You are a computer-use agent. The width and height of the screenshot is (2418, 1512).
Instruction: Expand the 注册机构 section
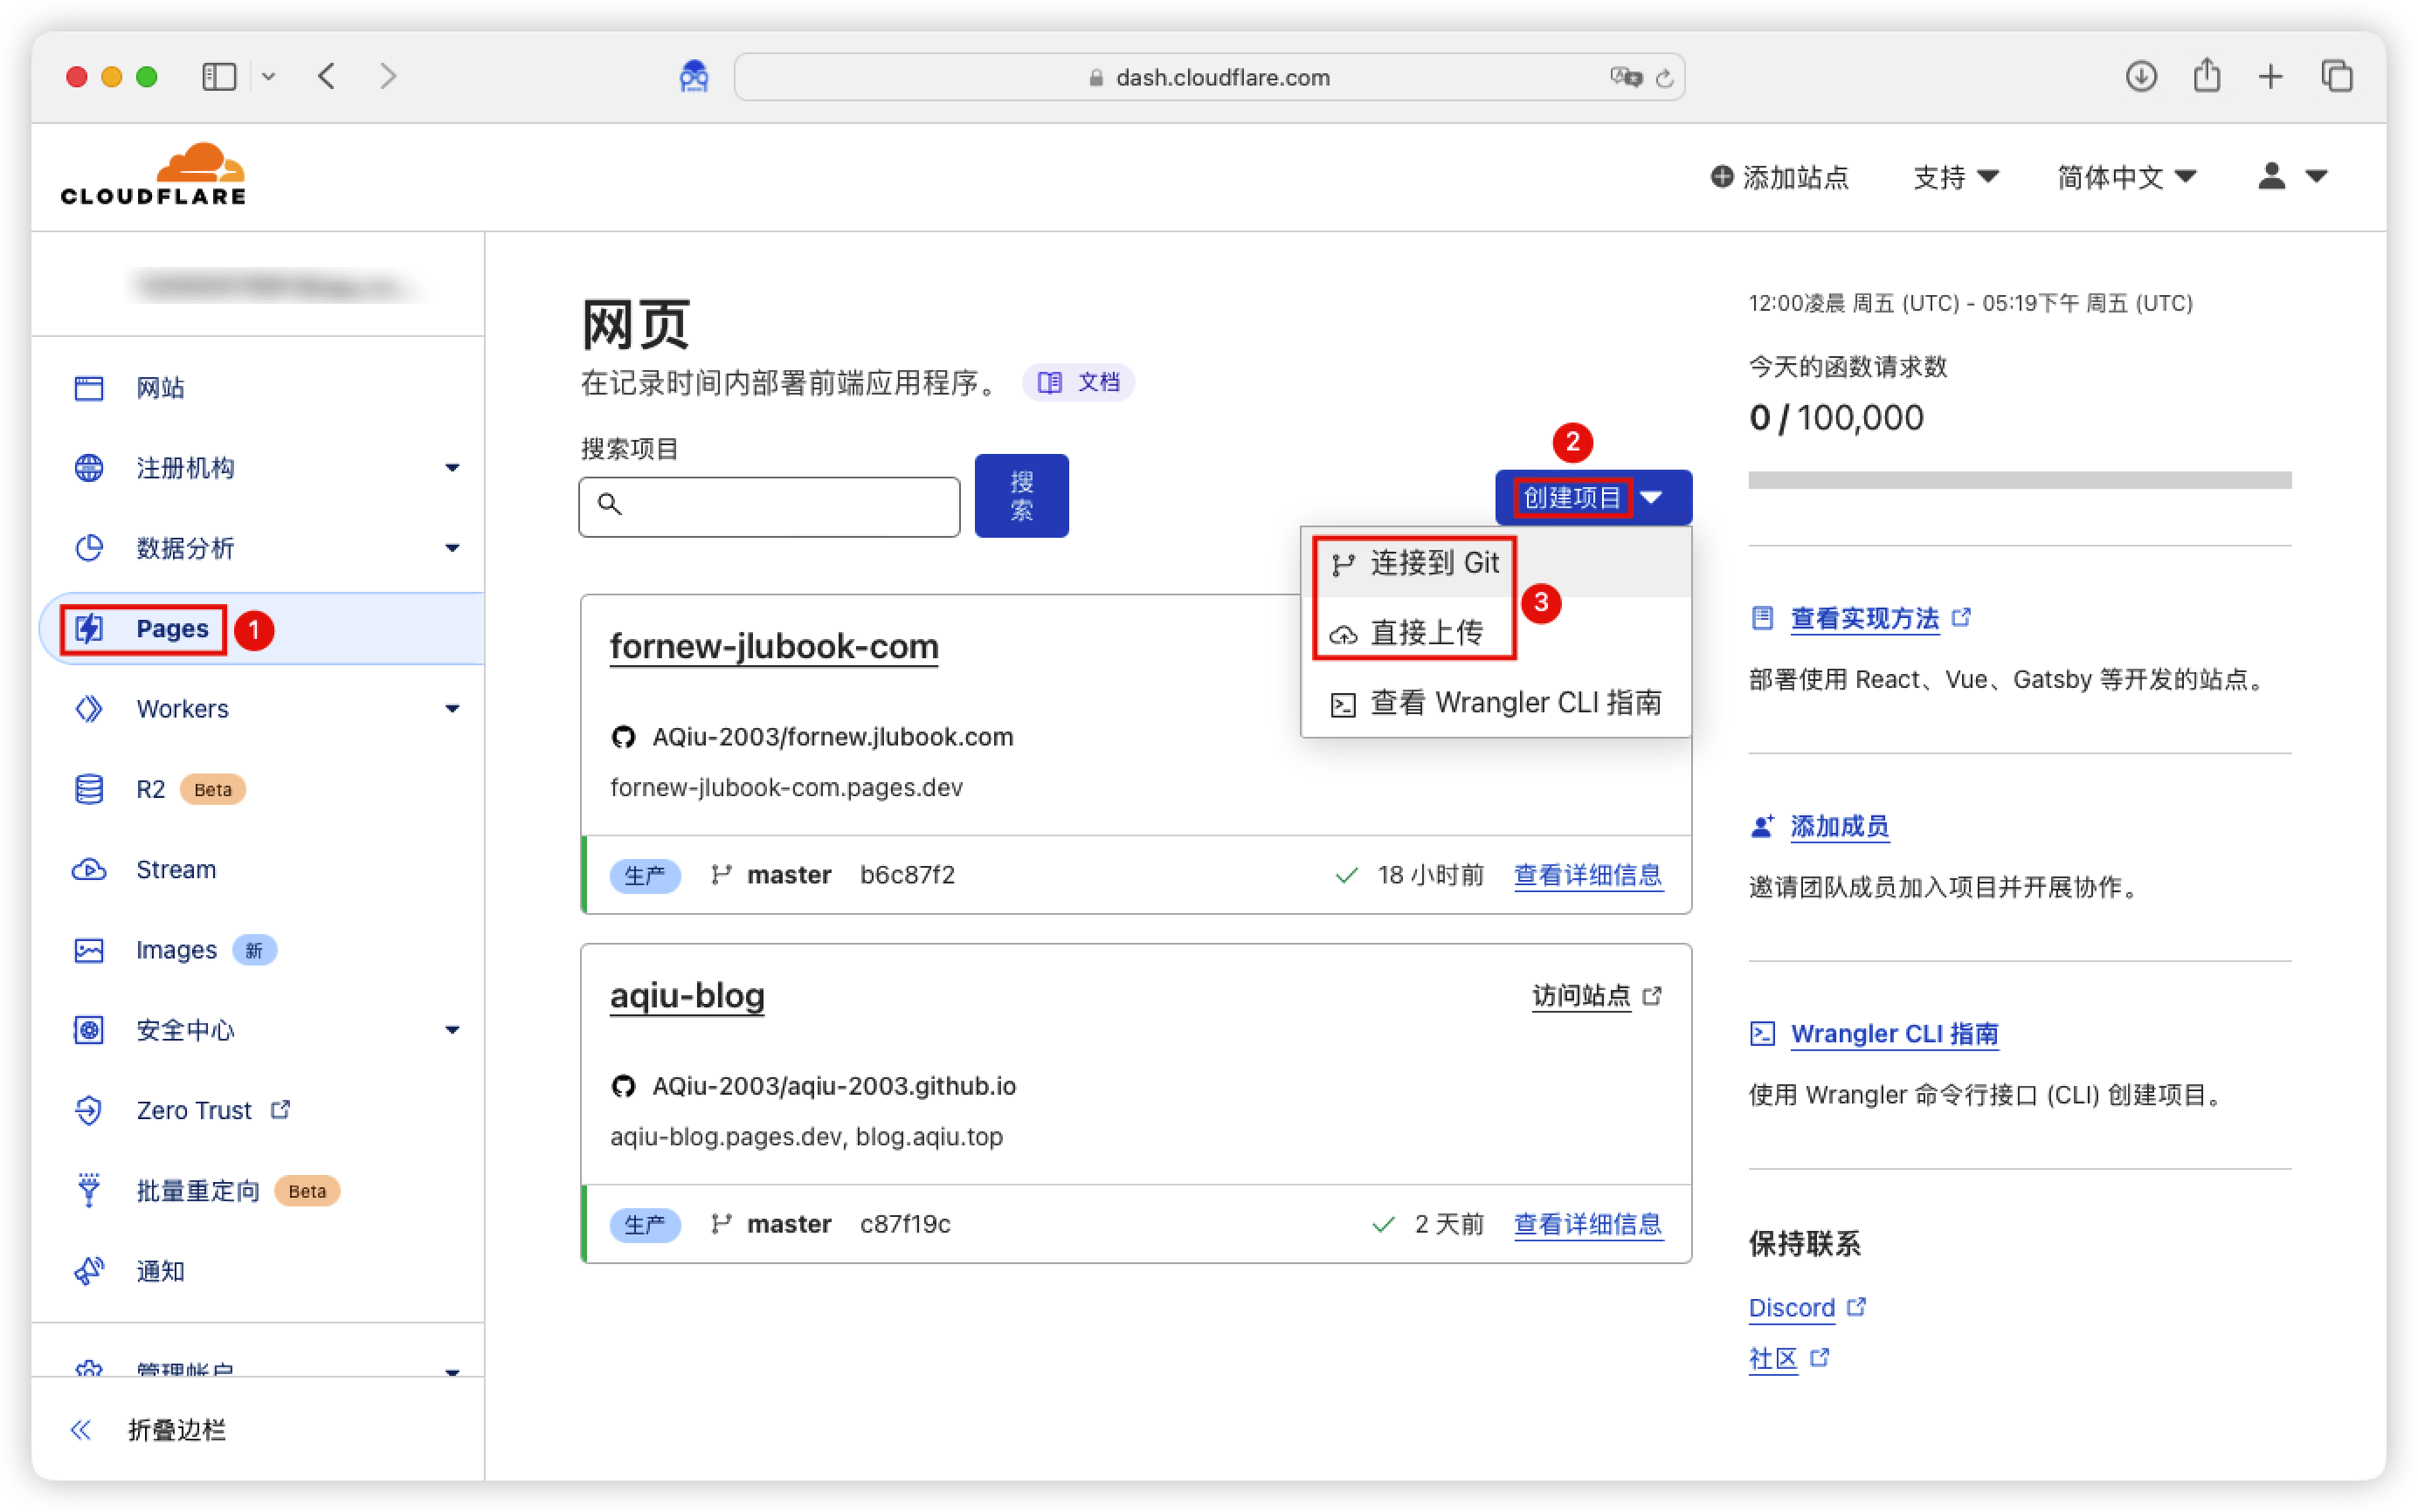tap(453, 468)
